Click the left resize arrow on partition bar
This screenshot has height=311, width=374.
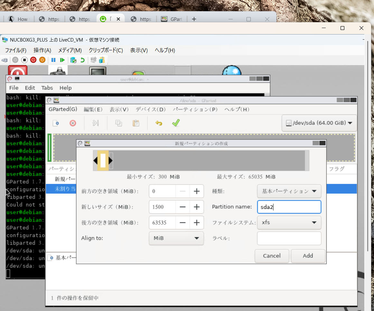[x=95, y=160]
